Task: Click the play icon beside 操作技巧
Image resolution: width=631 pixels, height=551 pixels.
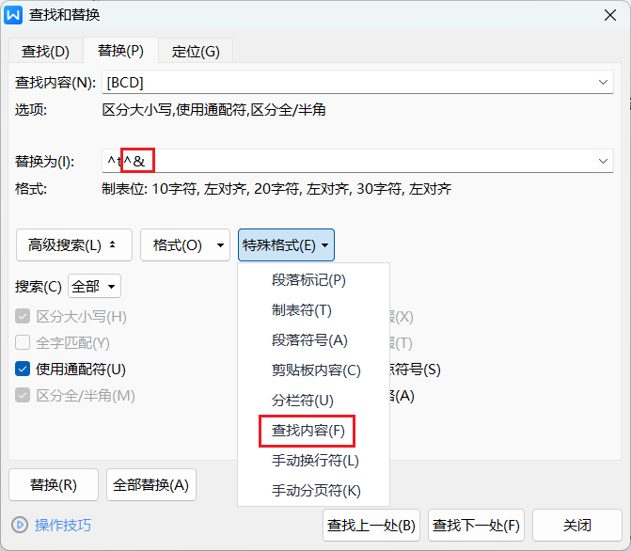Action: pos(20,525)
